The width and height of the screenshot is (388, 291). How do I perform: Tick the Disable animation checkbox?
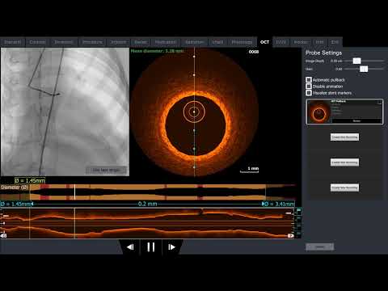(309, 86)
